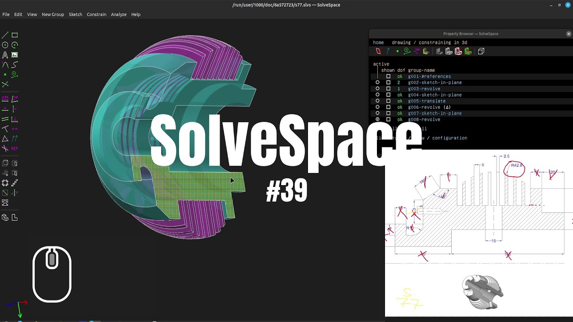Open the View menu

pos(32,14)
